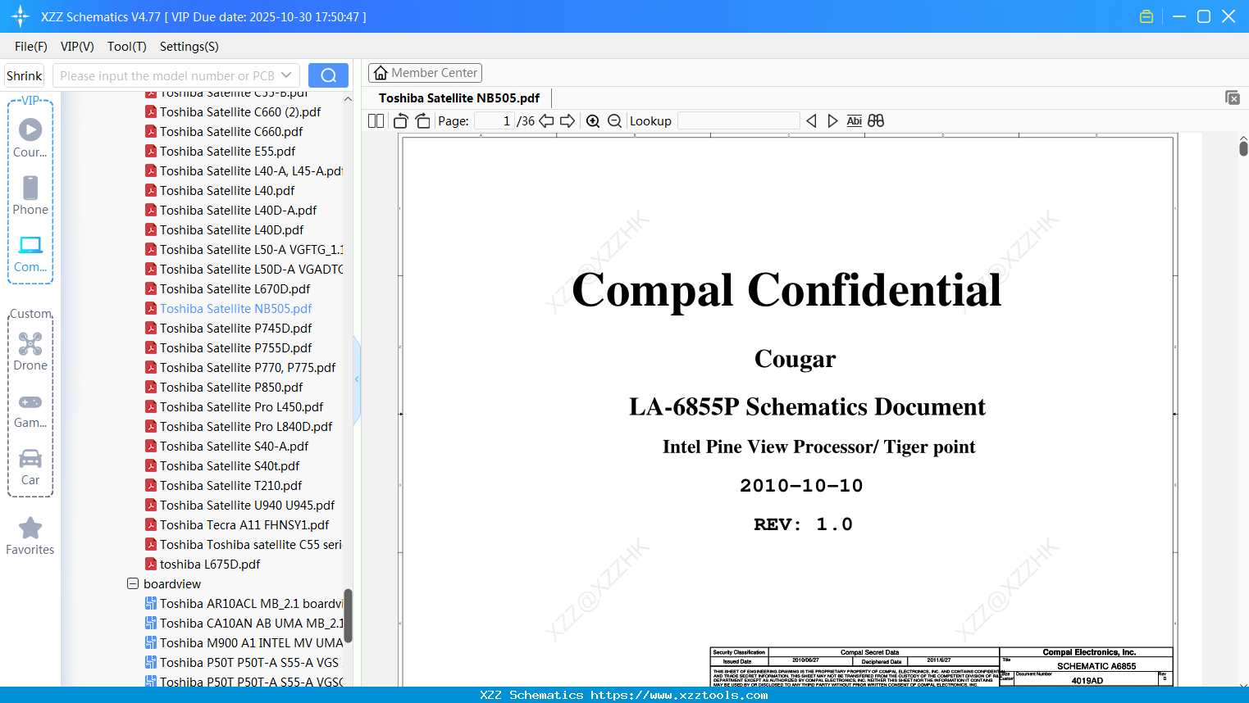Click the tab list icon at top right
The image size is (1249, 703).
1233,98
